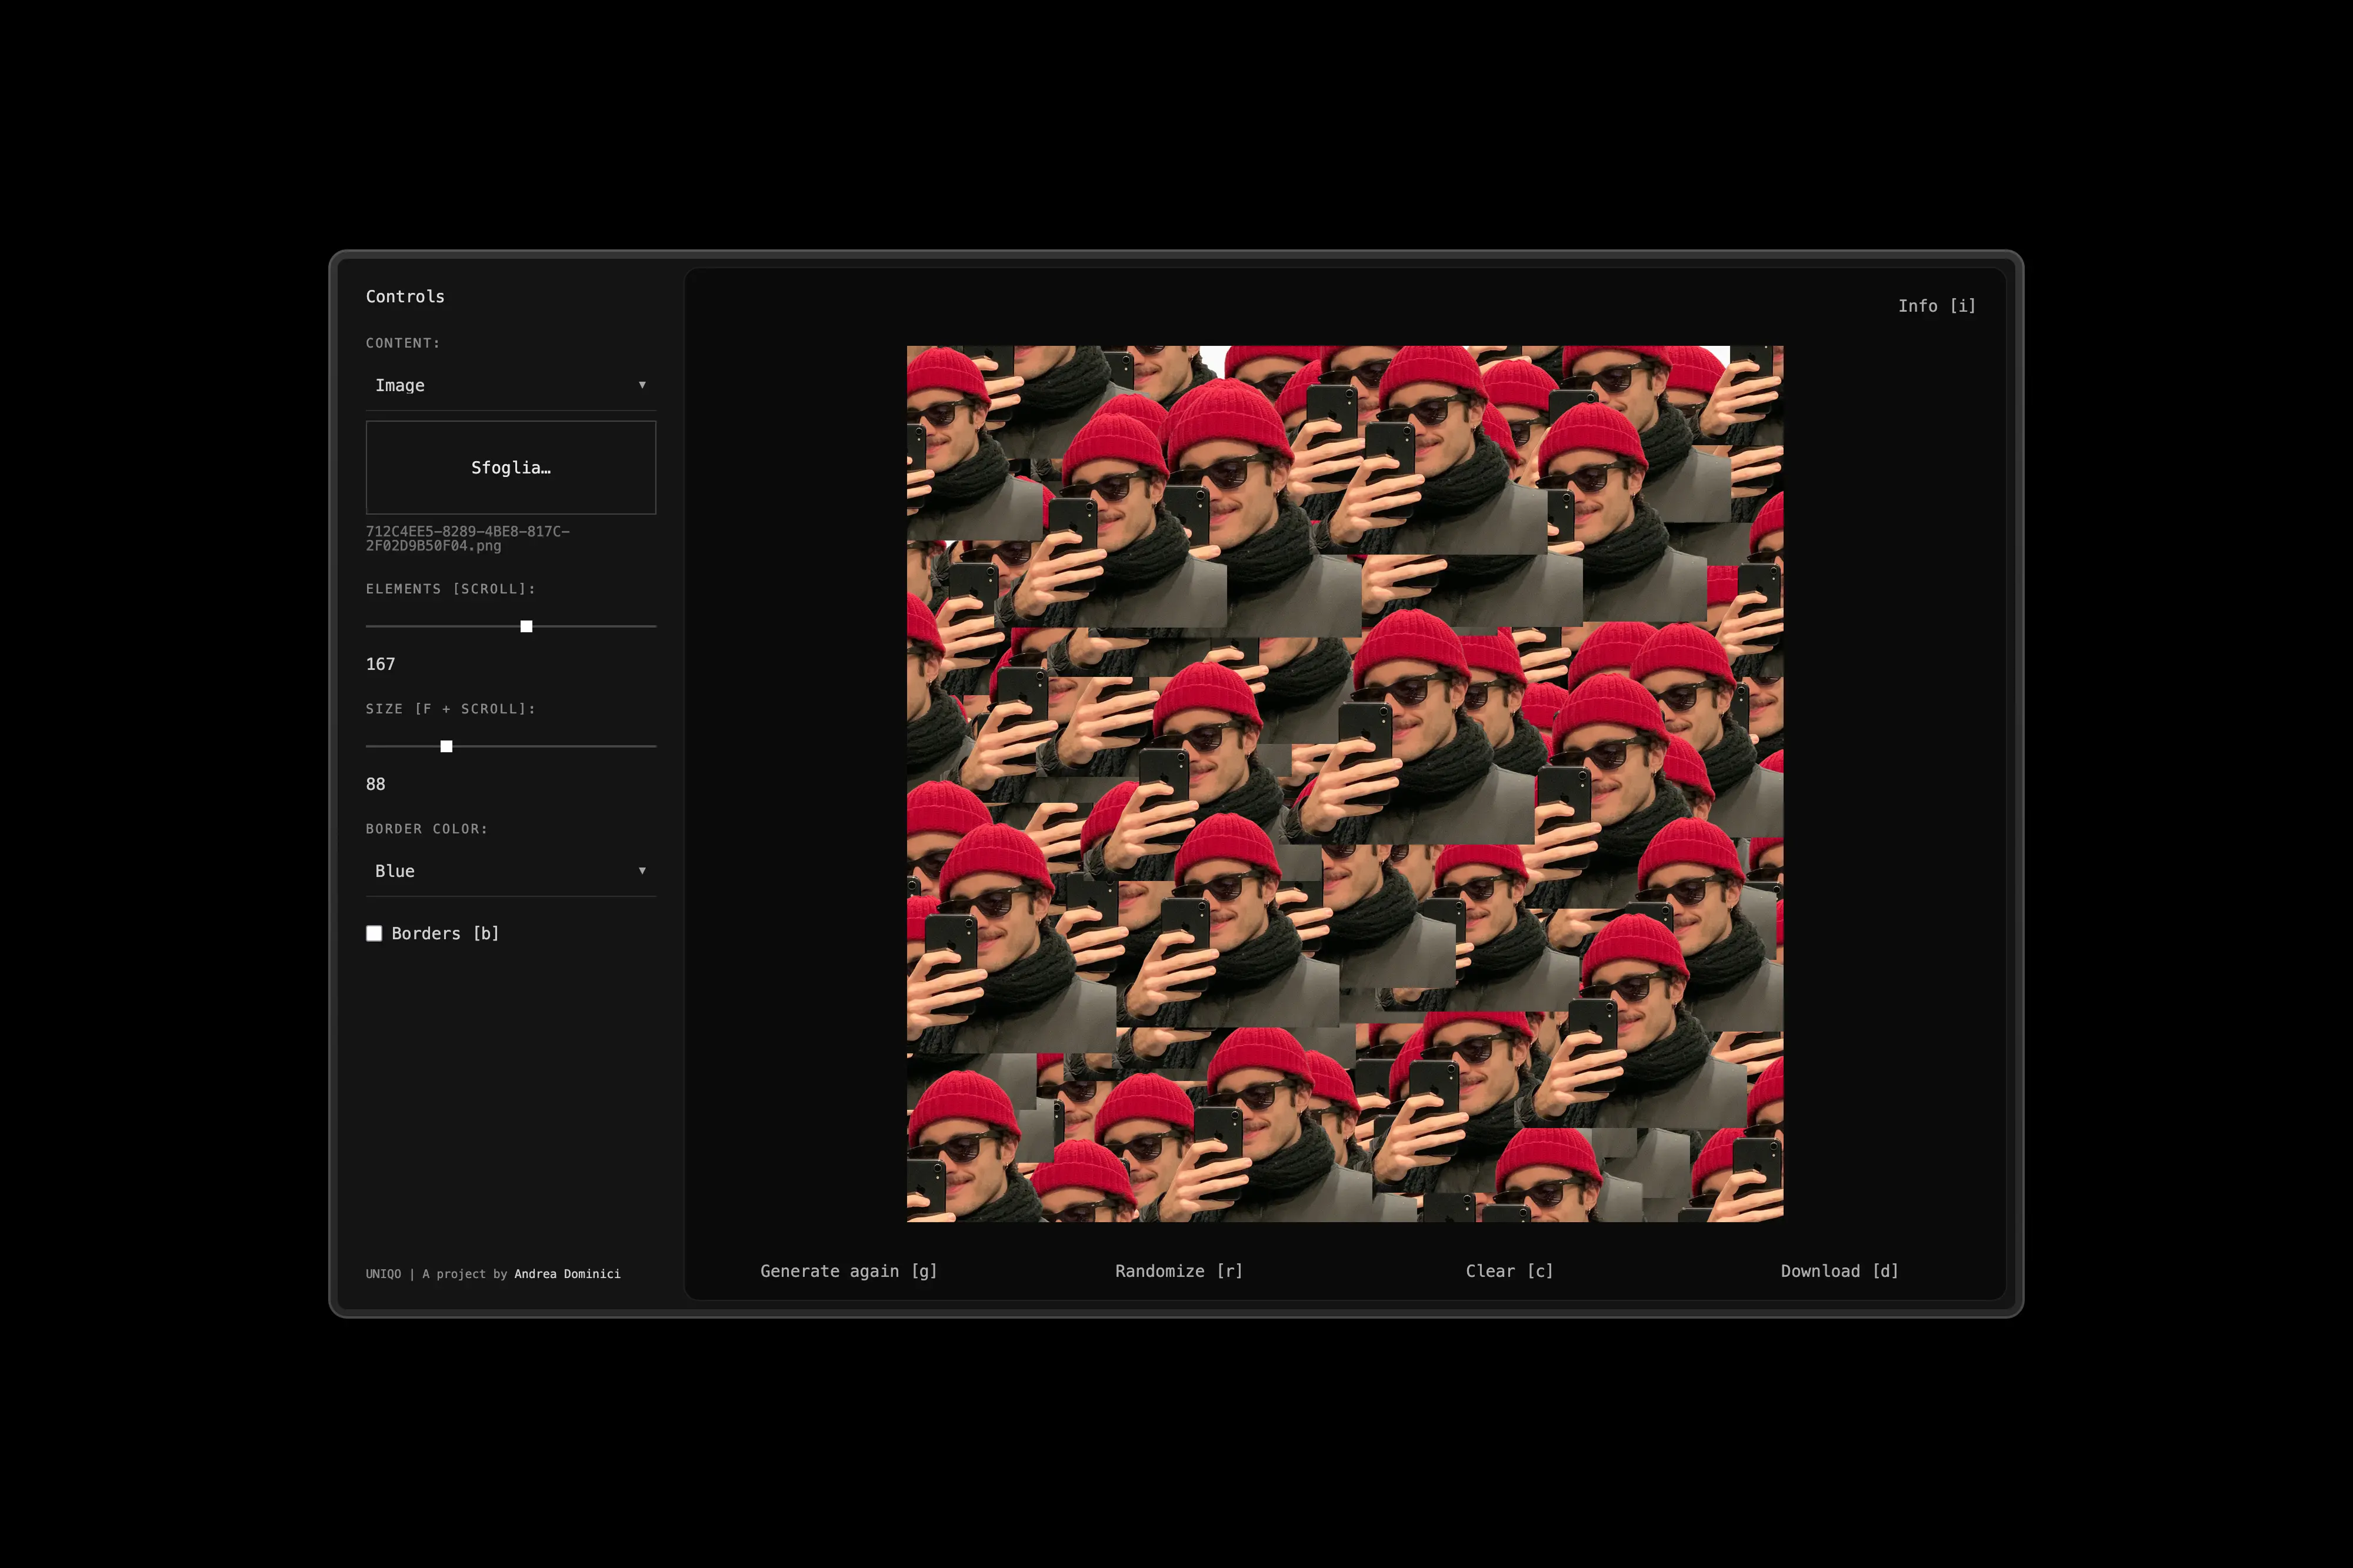This screenshot has height=1568, width=2353.
Task: Click the Size slider handle
Action: 446,746
